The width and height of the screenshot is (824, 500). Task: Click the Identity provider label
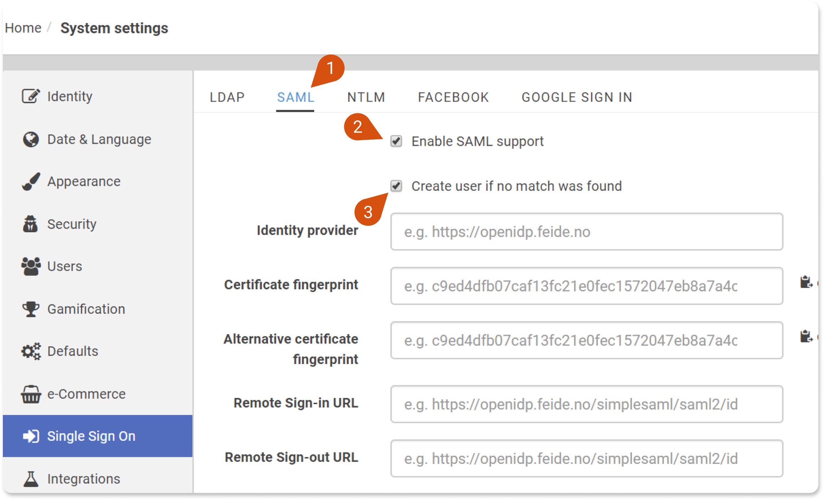[307, 231]
